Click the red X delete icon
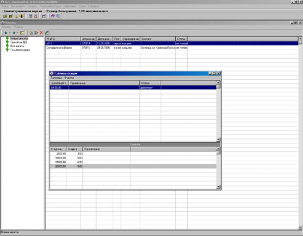This screenshot has width=303, height=236. pos(41,33)
